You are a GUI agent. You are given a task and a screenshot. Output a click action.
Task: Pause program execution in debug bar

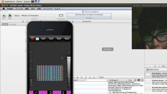tap(77, 77)
